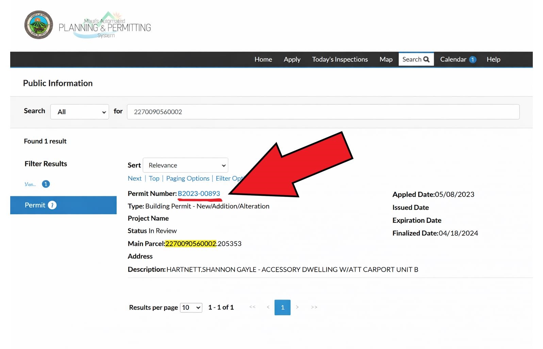
Task: Click the Paging Options link
Action: point(187,178)
